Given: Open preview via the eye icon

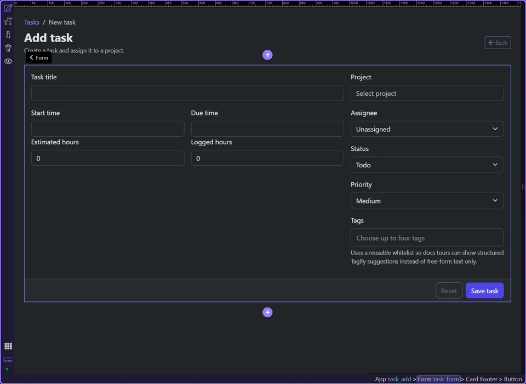Looking at the screenshot, I should point(8,61).
